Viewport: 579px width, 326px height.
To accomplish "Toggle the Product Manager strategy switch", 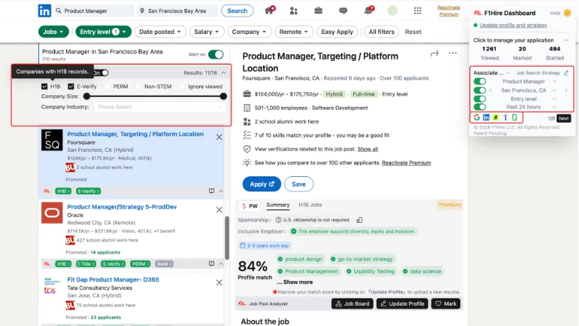I will [480, 81].
